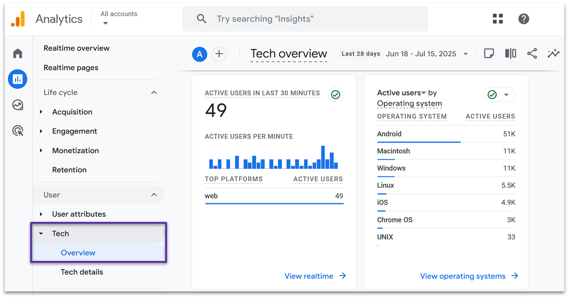The height and width of the screenshot is (298, 569).
Task: Click the All users segment badge A
Action: pyautogui.click(x=200, y=54)
